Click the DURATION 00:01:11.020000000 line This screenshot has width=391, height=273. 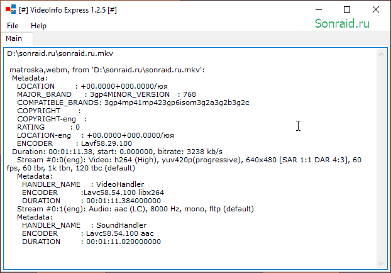92,242
